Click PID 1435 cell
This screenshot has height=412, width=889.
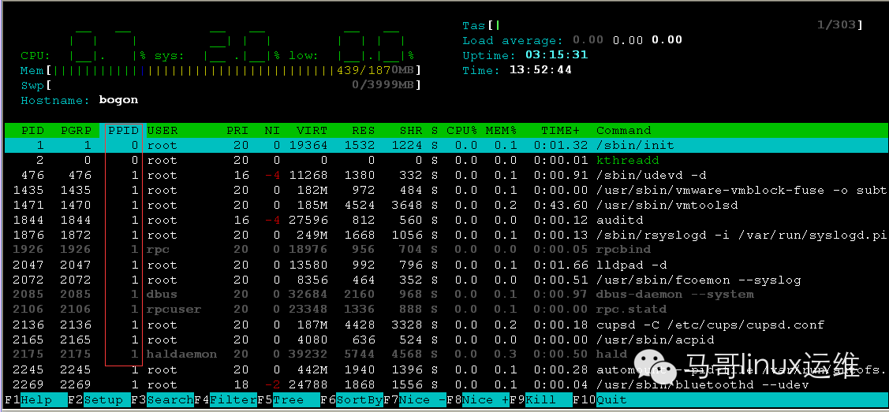(28, 190)
